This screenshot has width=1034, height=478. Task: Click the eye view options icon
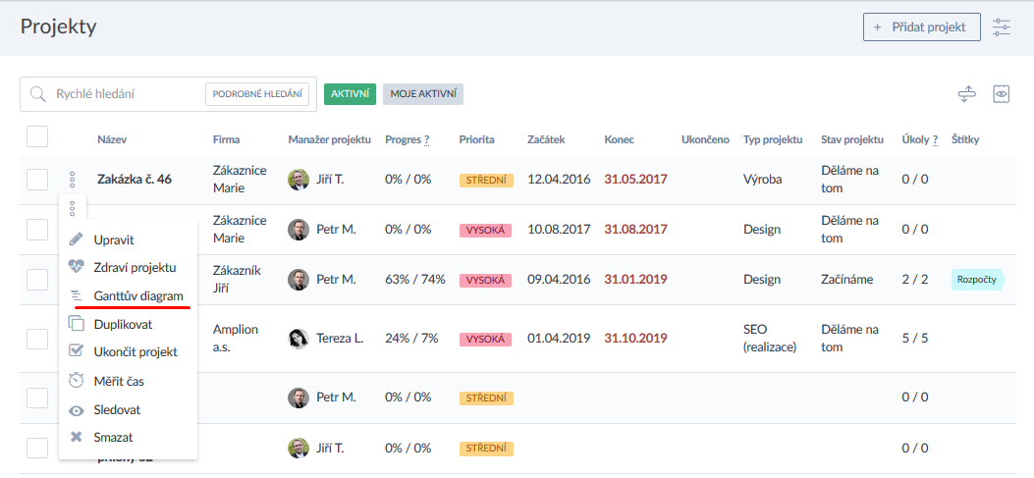(x=1002, y=94)
